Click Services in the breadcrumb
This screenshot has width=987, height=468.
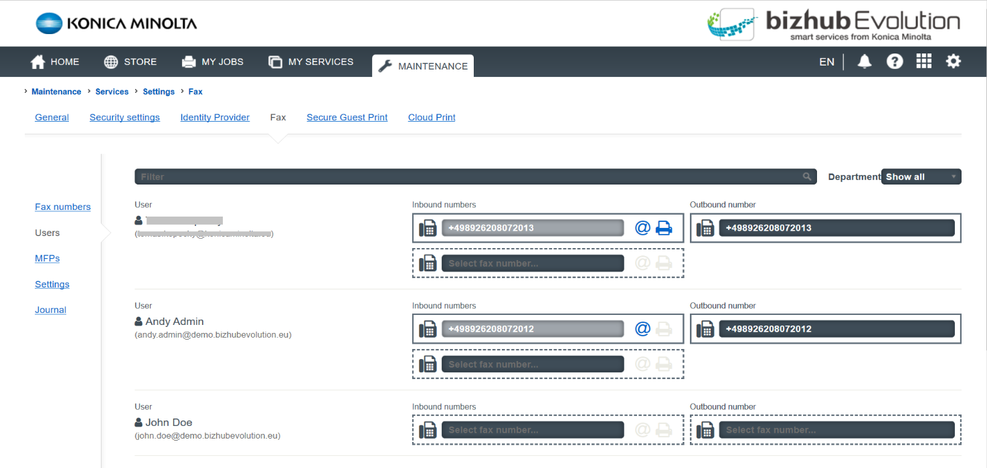112,92
